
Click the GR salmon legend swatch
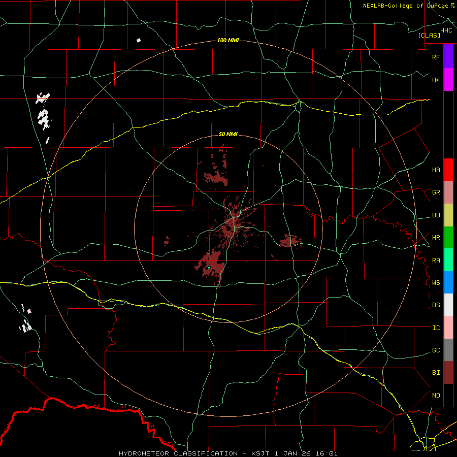(448, 192)
